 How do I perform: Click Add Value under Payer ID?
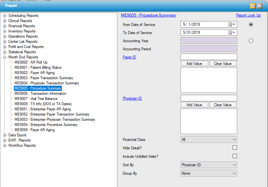(x=194, y=64)
